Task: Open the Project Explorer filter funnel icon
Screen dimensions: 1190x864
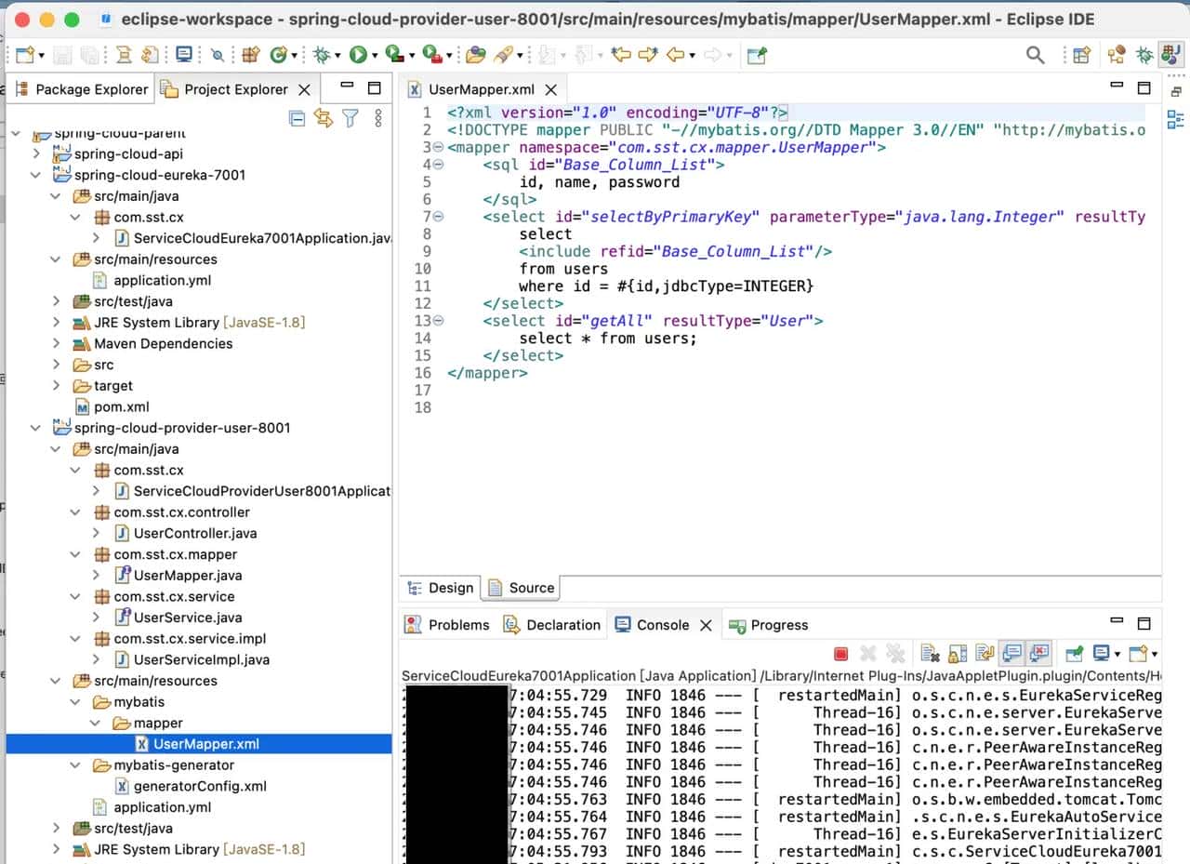Action: 350,118
